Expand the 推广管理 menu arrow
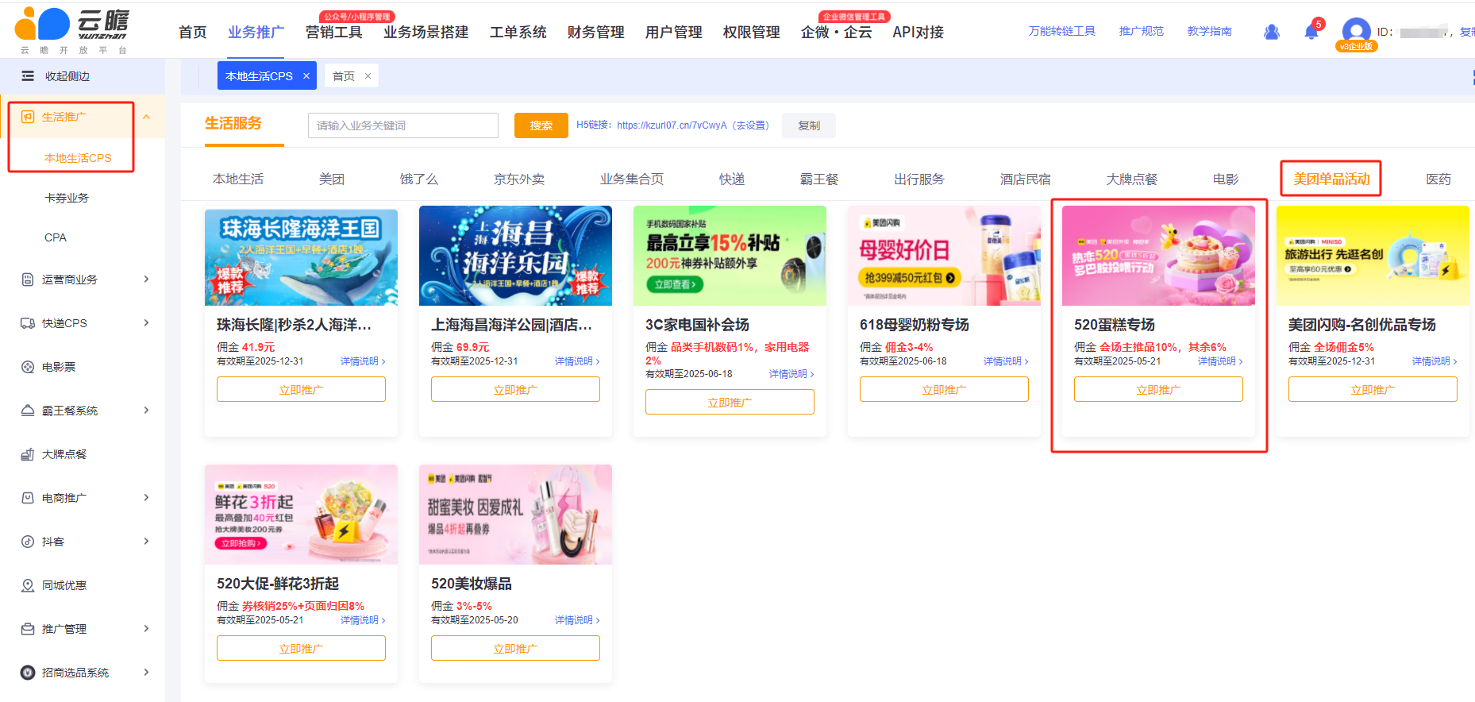Screen dimensions: 1475x702 coord(147,629)
